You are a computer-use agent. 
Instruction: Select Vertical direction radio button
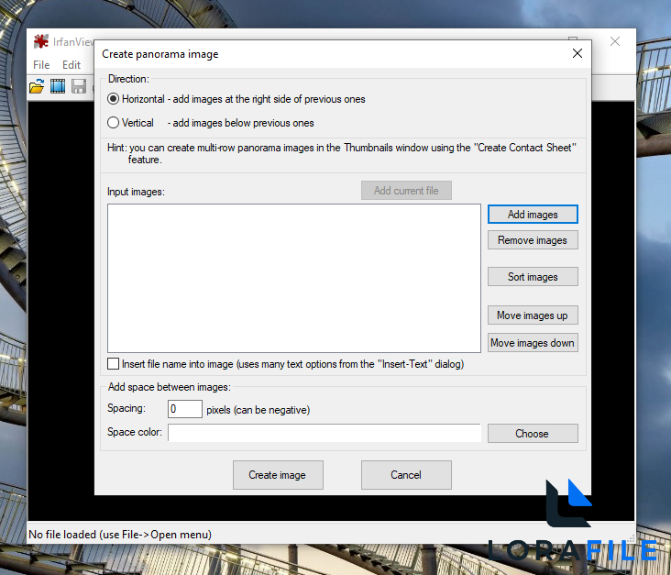click(x=113, y=123)
